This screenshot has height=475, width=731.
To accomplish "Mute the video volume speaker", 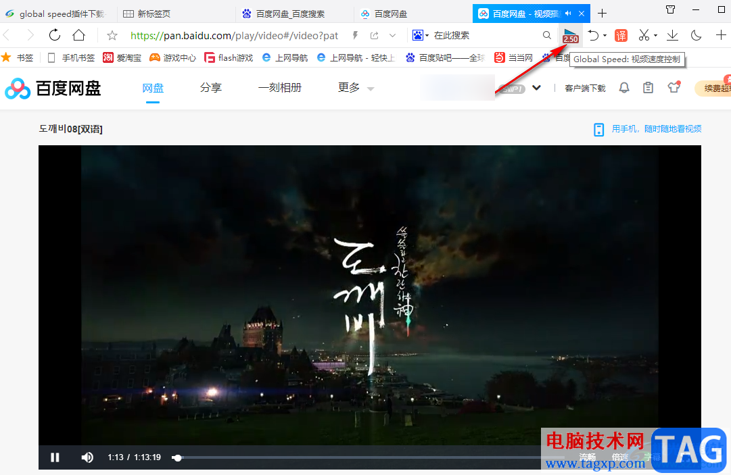I will coord(87,457).
